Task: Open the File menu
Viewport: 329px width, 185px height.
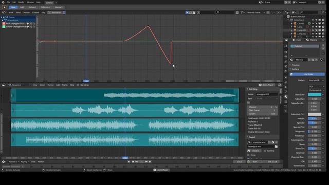Action: (8, 2)
